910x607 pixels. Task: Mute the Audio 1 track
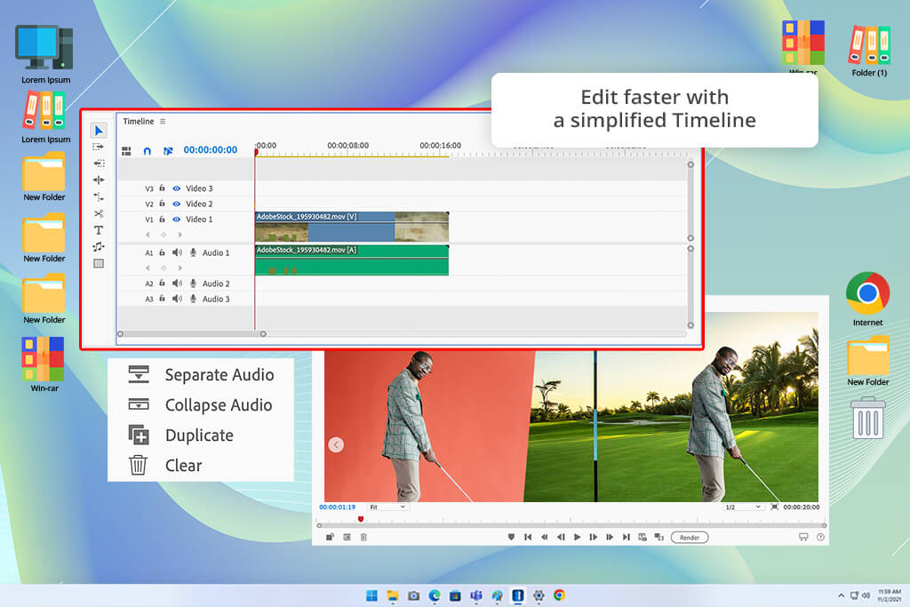click(x=177, y=252)
